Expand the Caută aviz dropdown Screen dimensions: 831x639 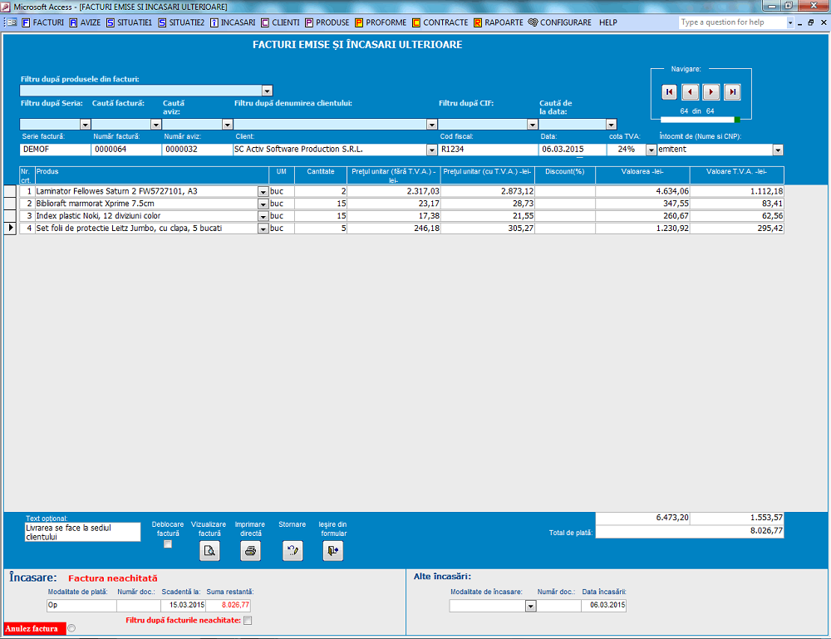(228, 125)
